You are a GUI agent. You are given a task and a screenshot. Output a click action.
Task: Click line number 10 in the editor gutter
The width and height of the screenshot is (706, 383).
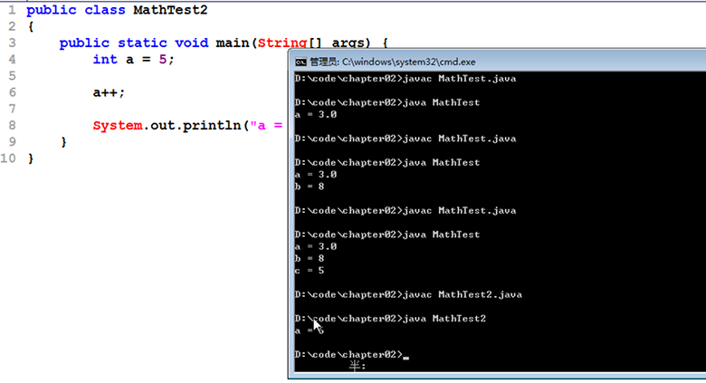pyautogui.click(x=8, y=158)
